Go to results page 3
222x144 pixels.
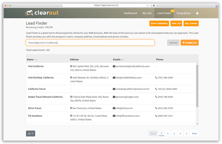pos(174,133)
